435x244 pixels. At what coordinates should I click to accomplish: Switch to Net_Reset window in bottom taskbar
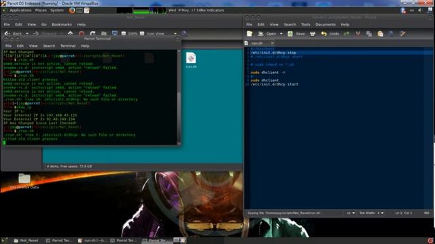(26, 241)
